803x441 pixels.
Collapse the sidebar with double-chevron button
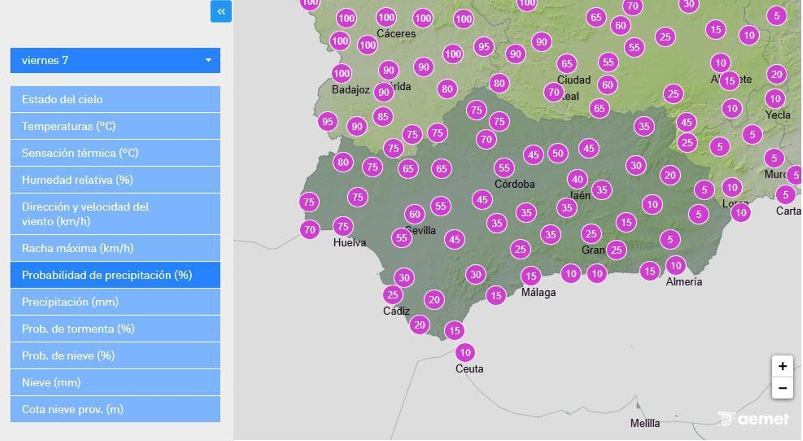pos(221,12)
